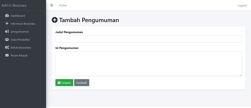Image resolution: width=251 pixels, height=108 pixels.
Task: Open the Data Pendaftar page
Action: pos(20,39)
